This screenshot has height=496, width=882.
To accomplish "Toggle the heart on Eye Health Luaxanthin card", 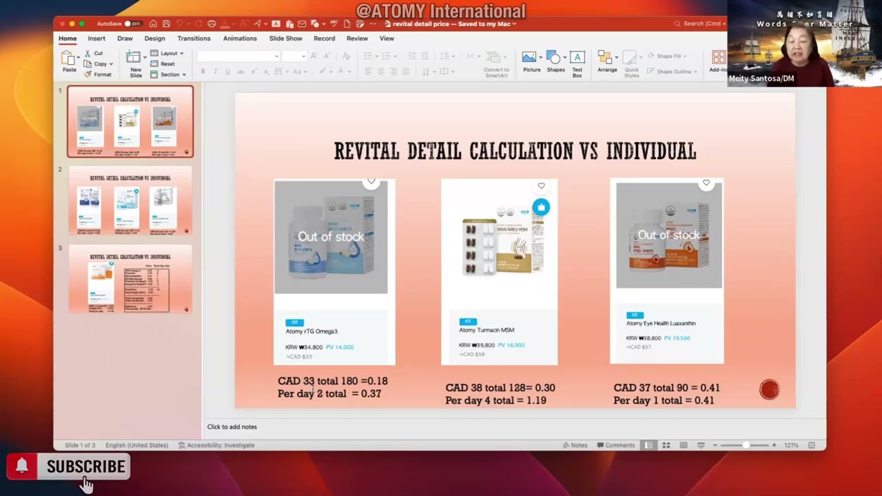I will tap(706, 183).
